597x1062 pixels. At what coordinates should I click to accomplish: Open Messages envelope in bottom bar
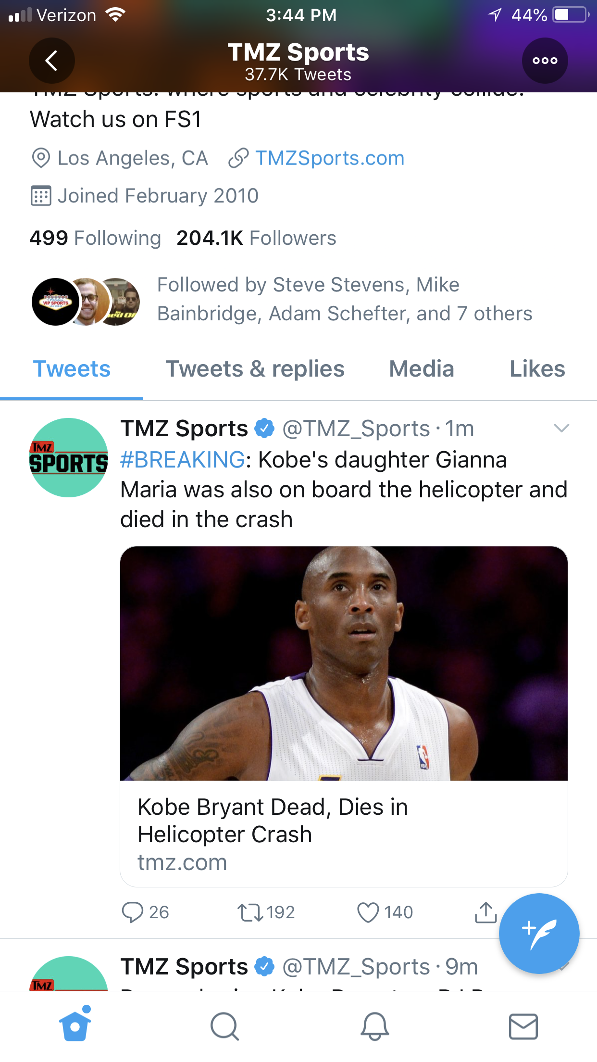[523, 1026]
